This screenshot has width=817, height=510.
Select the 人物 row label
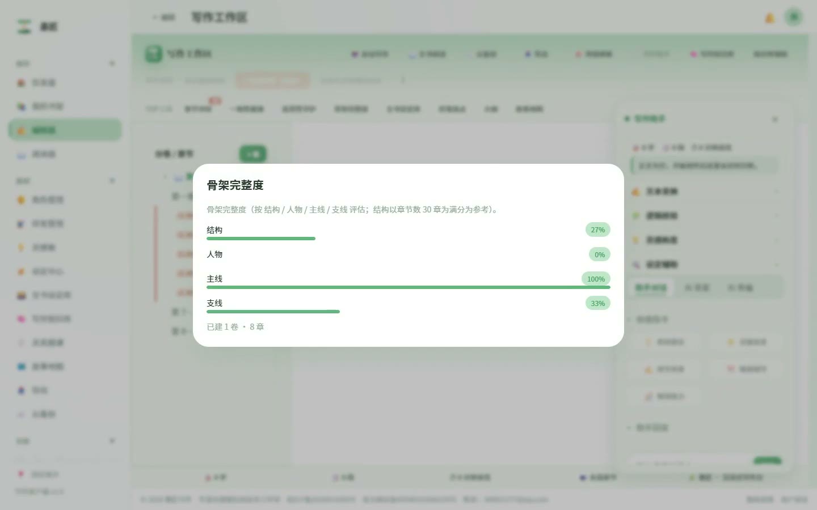coord(214,254)
